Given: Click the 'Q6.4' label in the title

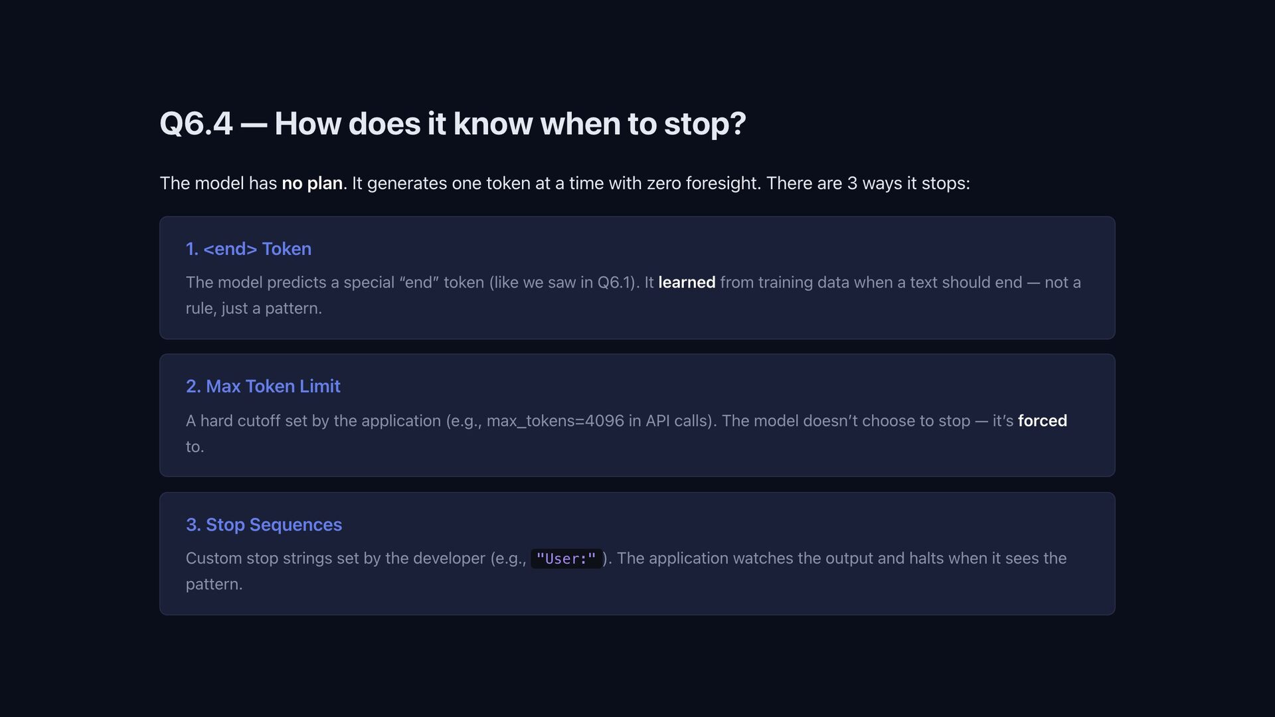Looking at the screenshot, I should pyautogui.click(x=197, y=123).
